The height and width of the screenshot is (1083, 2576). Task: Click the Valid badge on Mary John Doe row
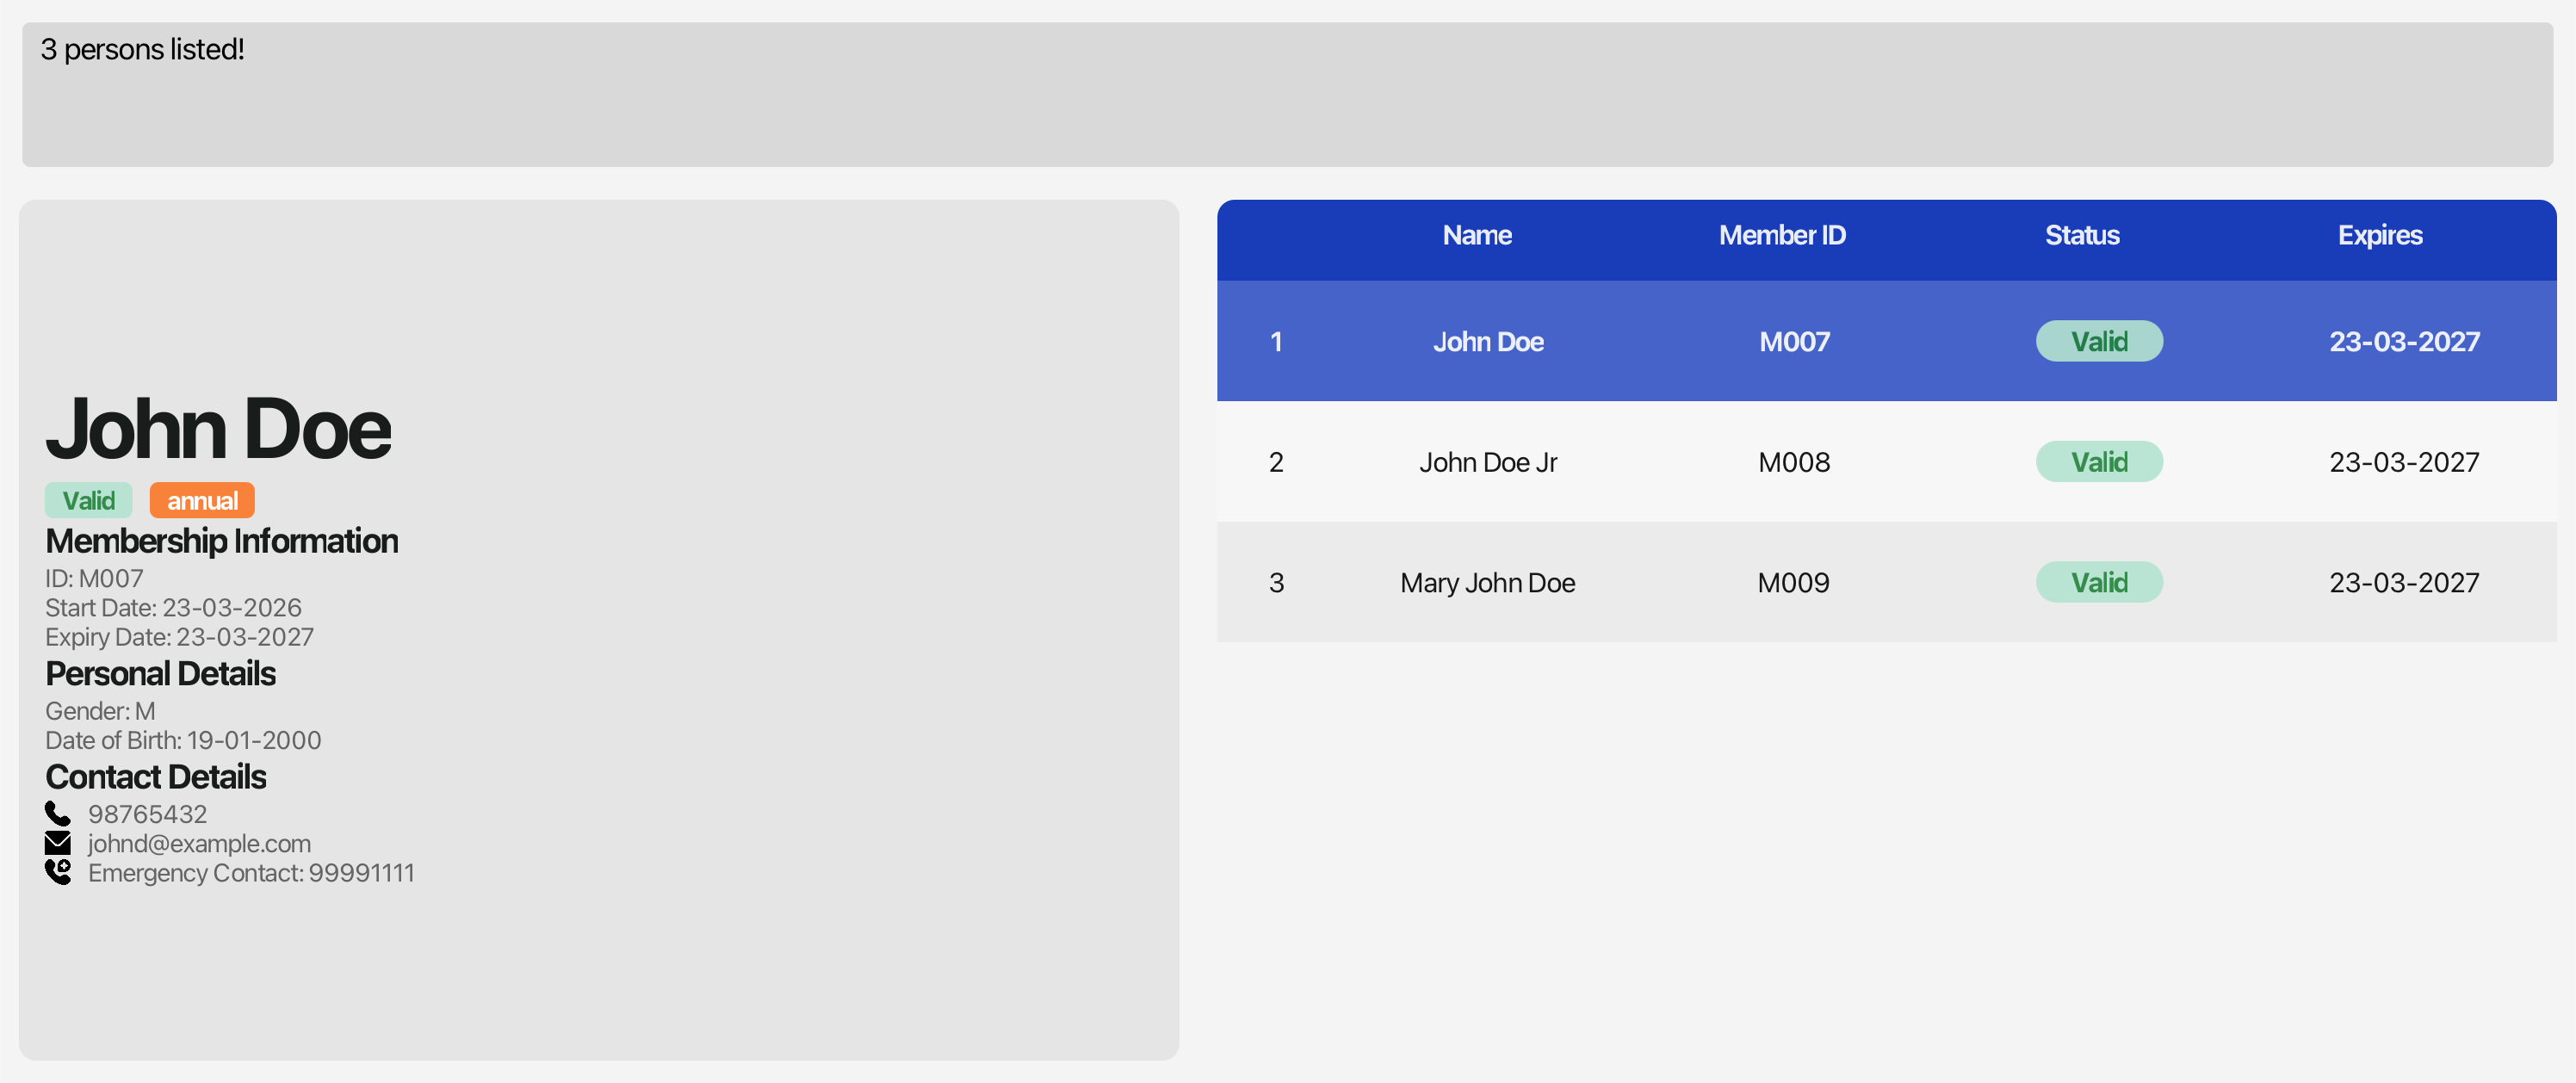[2099, 581]
